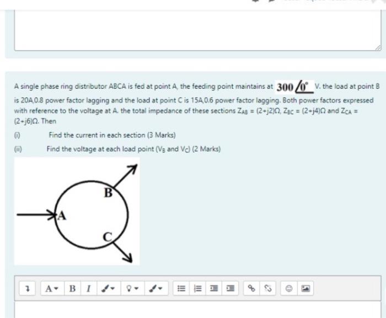
Task: Toggle bold formatting
Action: coord(72,288)
